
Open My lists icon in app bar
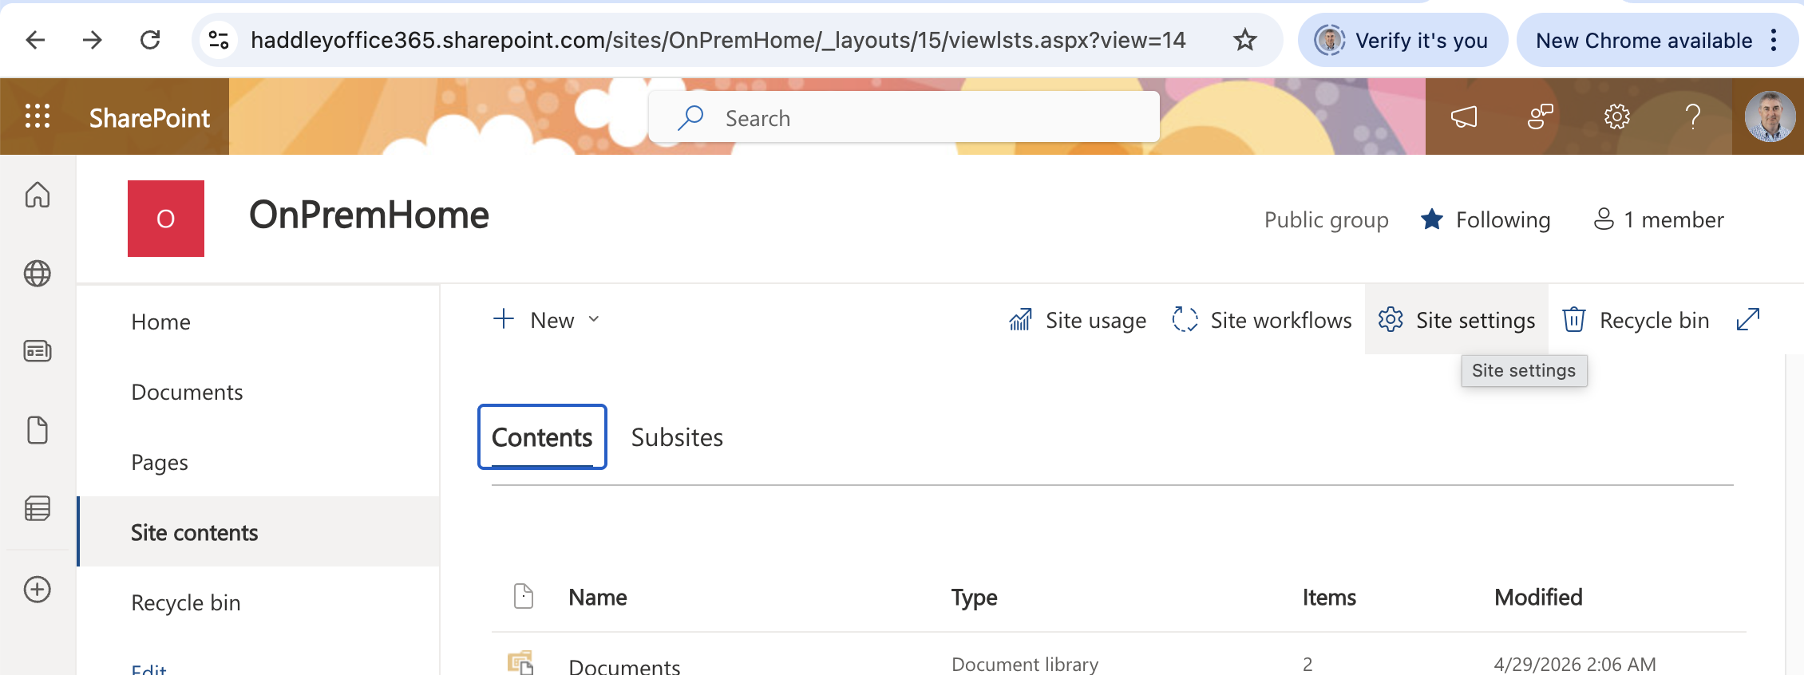point(38,508)
